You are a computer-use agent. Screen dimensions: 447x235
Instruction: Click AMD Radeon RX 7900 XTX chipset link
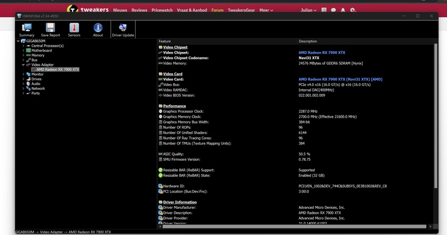click(x=322, y=52)
